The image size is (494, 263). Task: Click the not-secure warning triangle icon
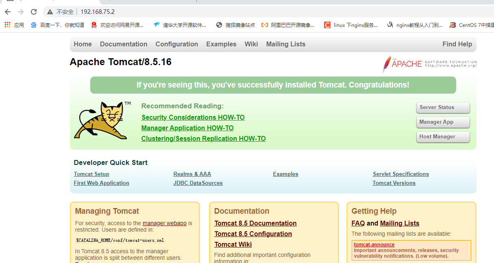click(50, 12)
